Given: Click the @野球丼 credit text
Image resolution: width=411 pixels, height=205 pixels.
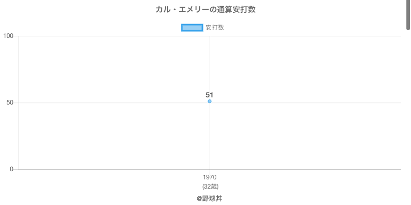Looking at the screenshot, I should tap(210, 198).
